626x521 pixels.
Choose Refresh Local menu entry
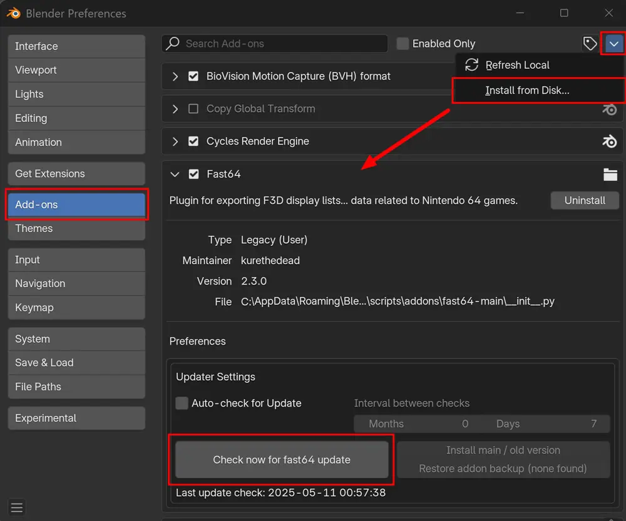pos(538,65)
